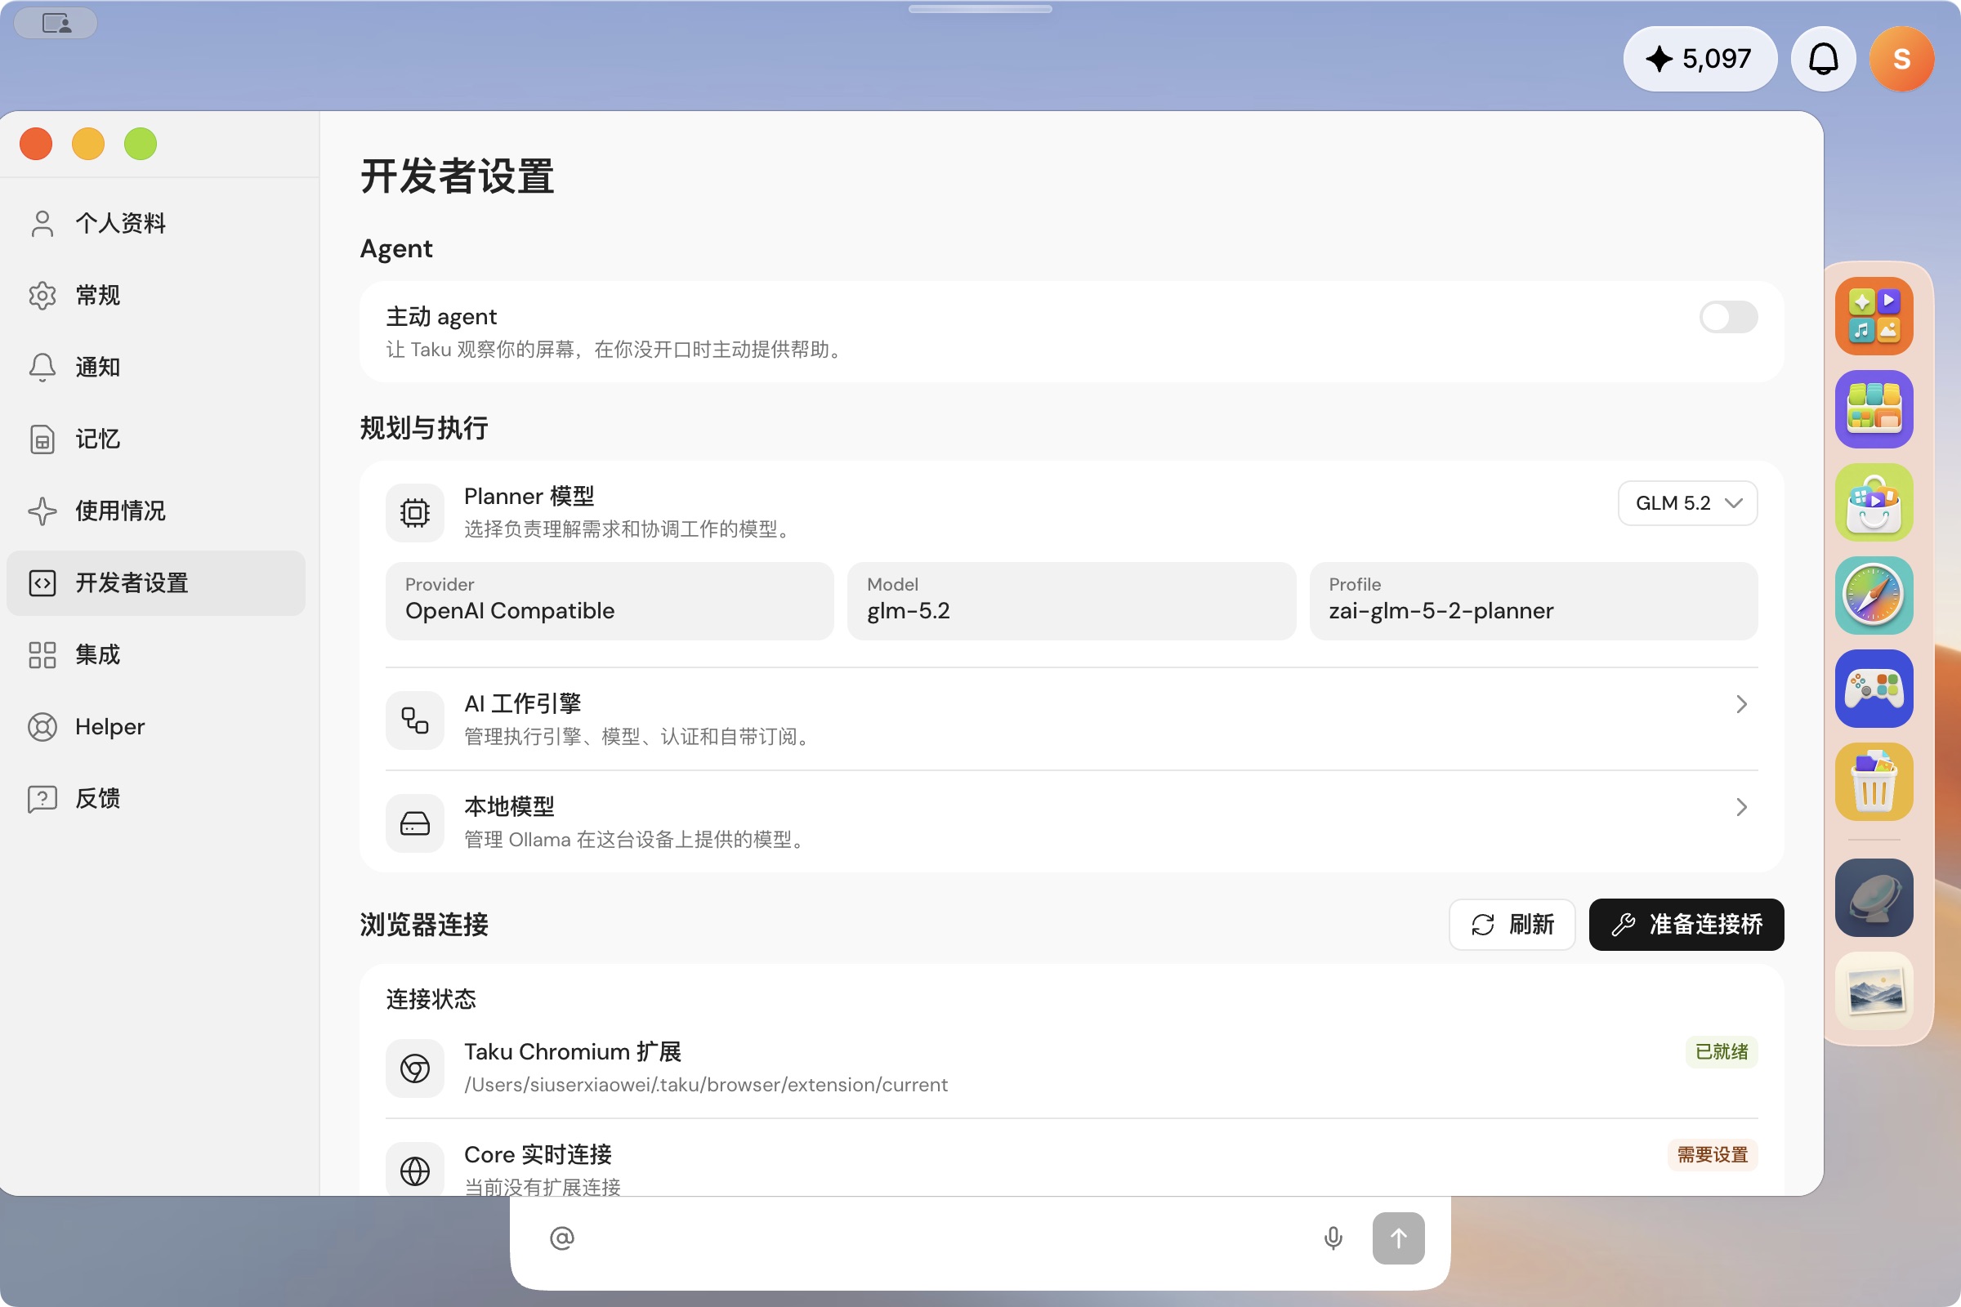The height and width of the screenshot is (1307, 1961).
Task: Click the Core 实时连接 globe icon
Action: tap(414, 1171)
